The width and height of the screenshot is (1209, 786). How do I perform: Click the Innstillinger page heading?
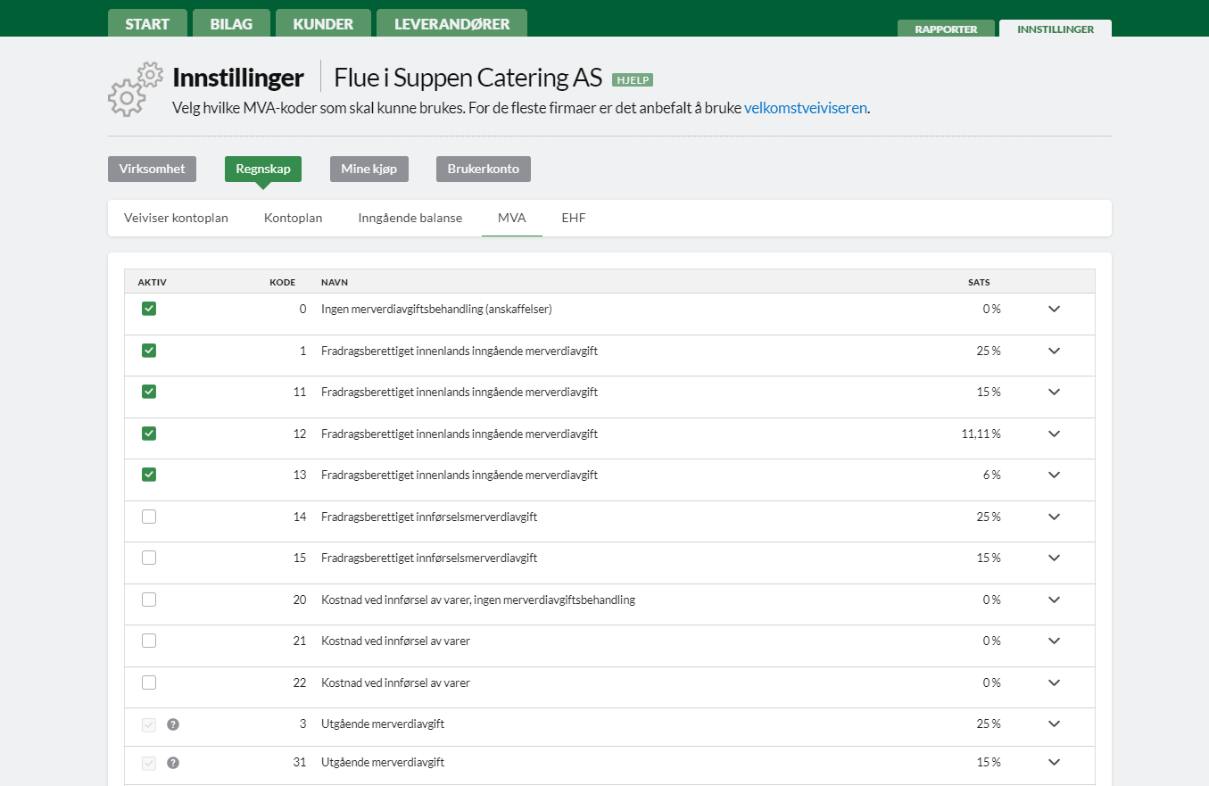pyautogui.click(x=238, y=78)
